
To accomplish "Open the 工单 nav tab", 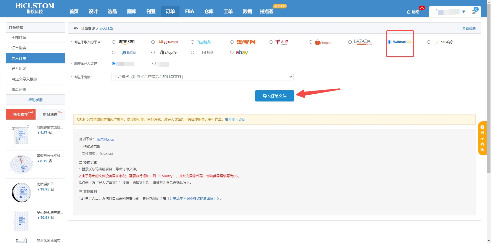I will click(x=228, y=11).
